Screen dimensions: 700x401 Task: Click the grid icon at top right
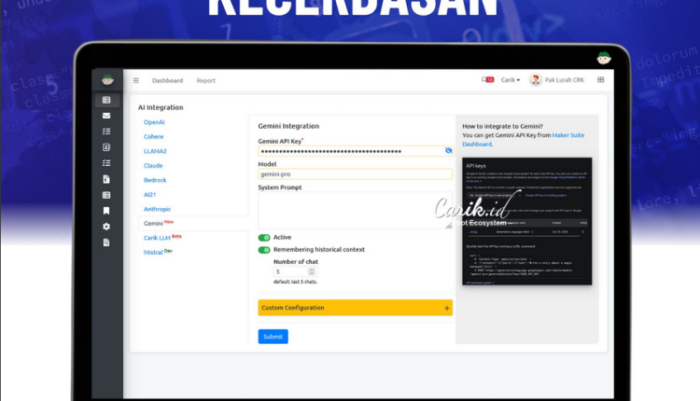point(600,80)
